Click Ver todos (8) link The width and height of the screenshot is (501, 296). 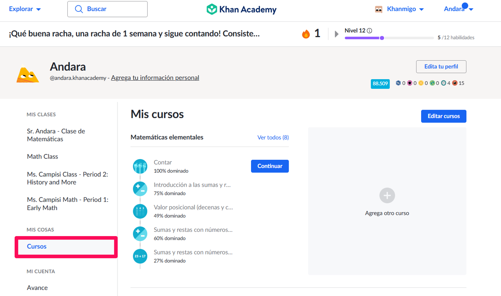pos(273,137)
